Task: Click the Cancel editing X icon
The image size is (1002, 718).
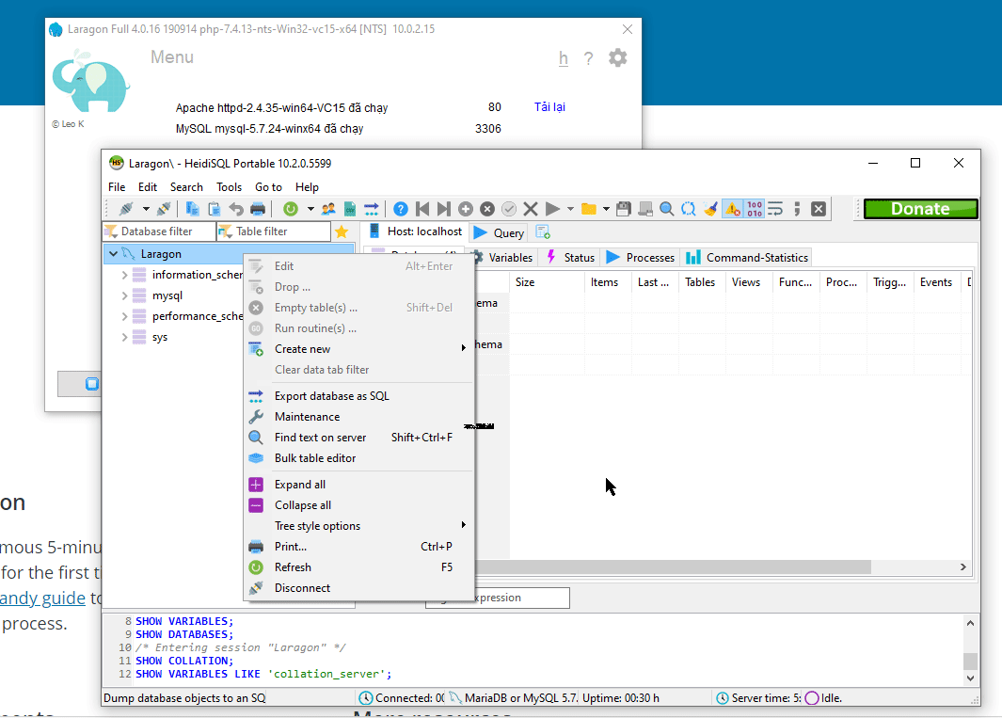Action: tap(531, 208)
